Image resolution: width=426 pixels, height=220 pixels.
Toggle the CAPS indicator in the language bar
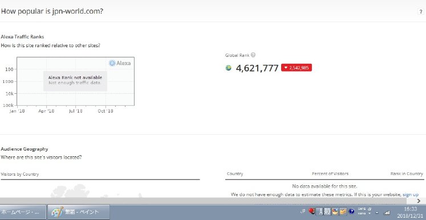coord(362,209)
